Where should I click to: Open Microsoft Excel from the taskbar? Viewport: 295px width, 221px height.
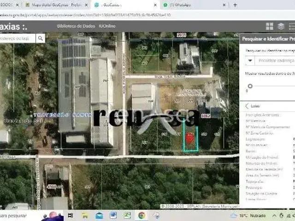click(127, 215)
